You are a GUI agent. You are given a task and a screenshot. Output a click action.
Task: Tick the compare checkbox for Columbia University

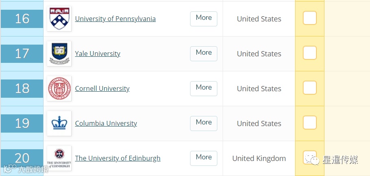(310, 122)
